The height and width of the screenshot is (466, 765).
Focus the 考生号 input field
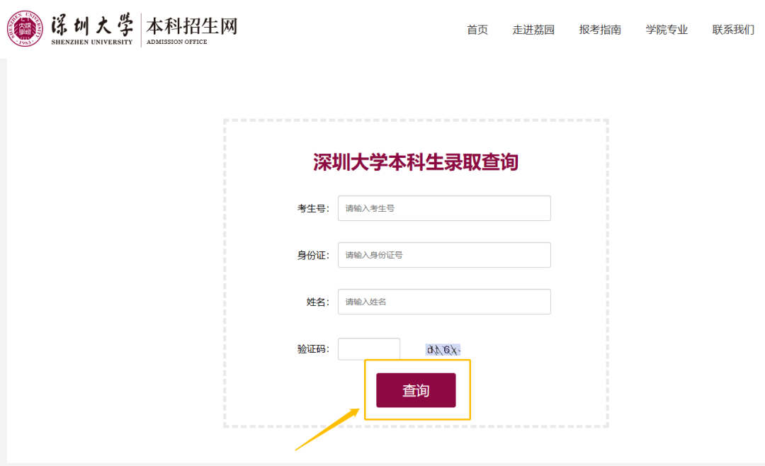444,208
